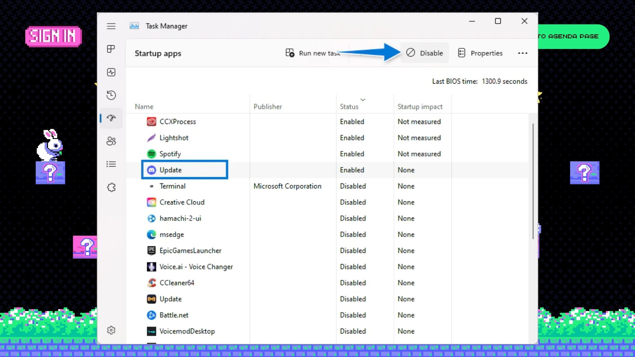Click the Creative Cloud icon
Screen dimensions: 635x357
click(x=151, y=202)
